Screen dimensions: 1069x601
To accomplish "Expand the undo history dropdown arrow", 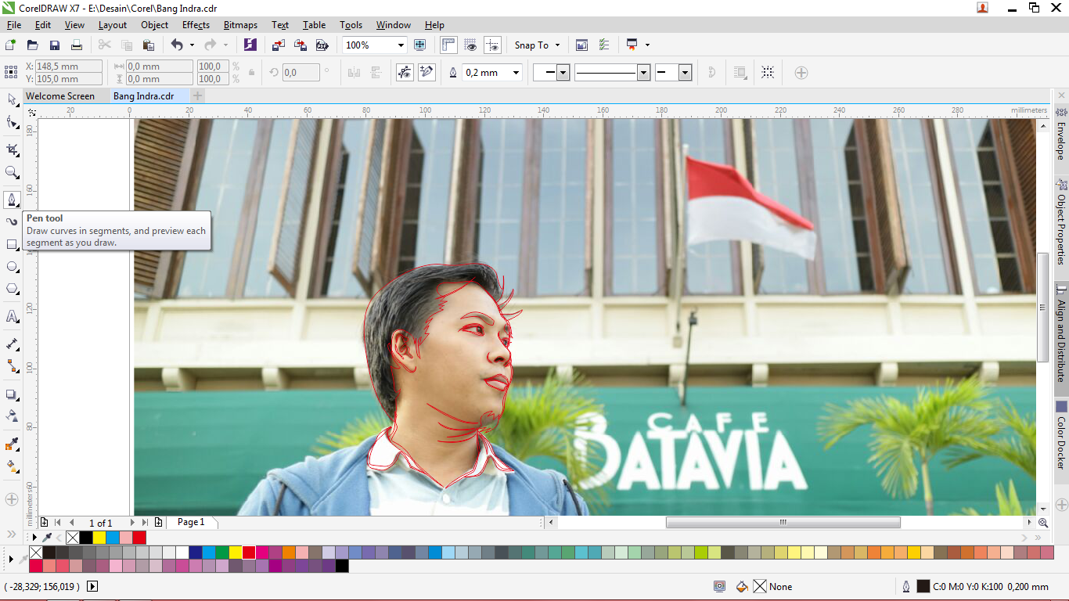I will [192, 45].
